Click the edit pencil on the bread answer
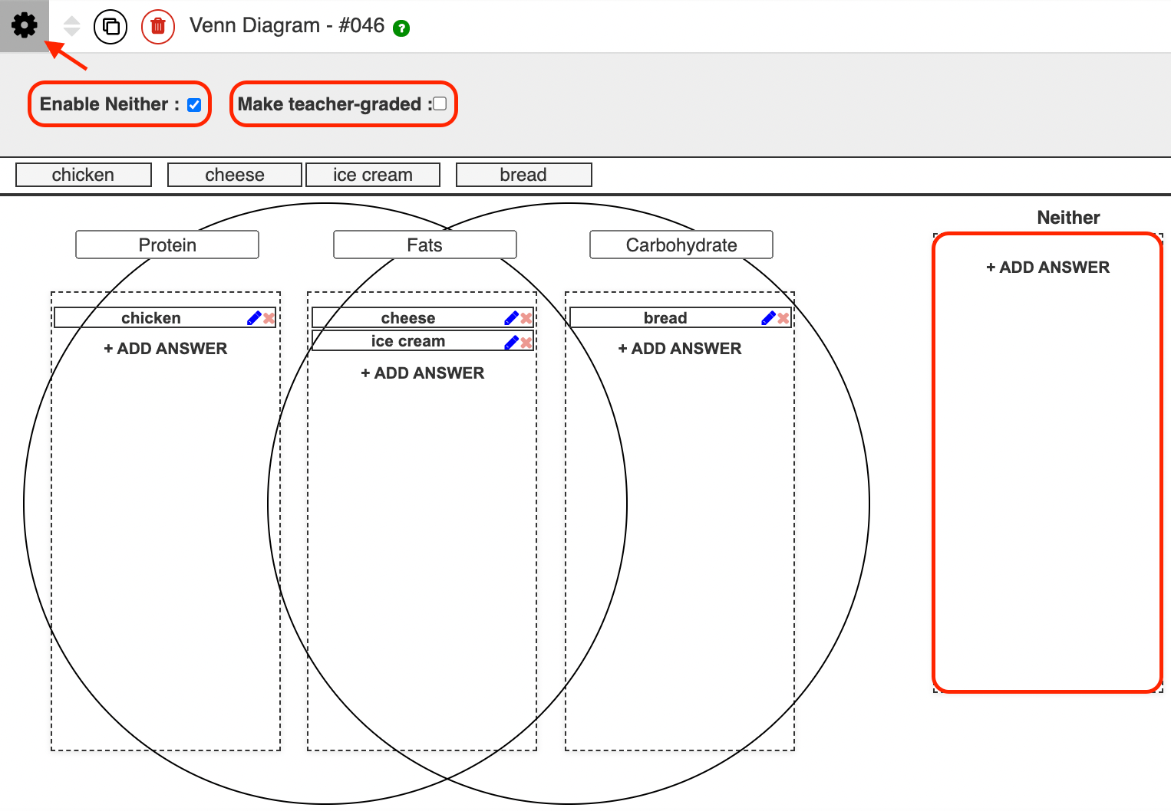Image resolution: width=1171 pixels, height=811 pixels. tap(768, 317)
